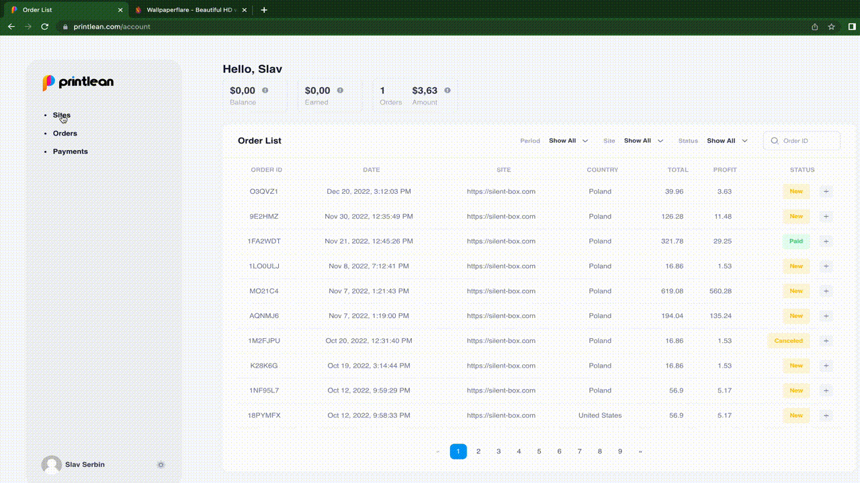Expand order O3QVZ1 row with plus button
This screenshot has width=860, height=483.
826,191
